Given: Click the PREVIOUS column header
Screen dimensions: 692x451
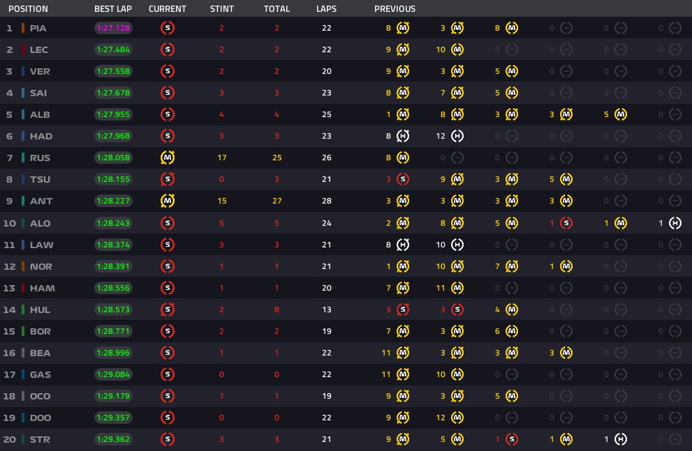Looking at the screenshot, I should [x=395, y=9].
